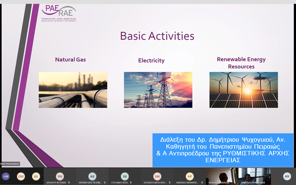This screenshot has height=185, width=296.
Task: Select the SM participant avatar
Action: [157, 177]
